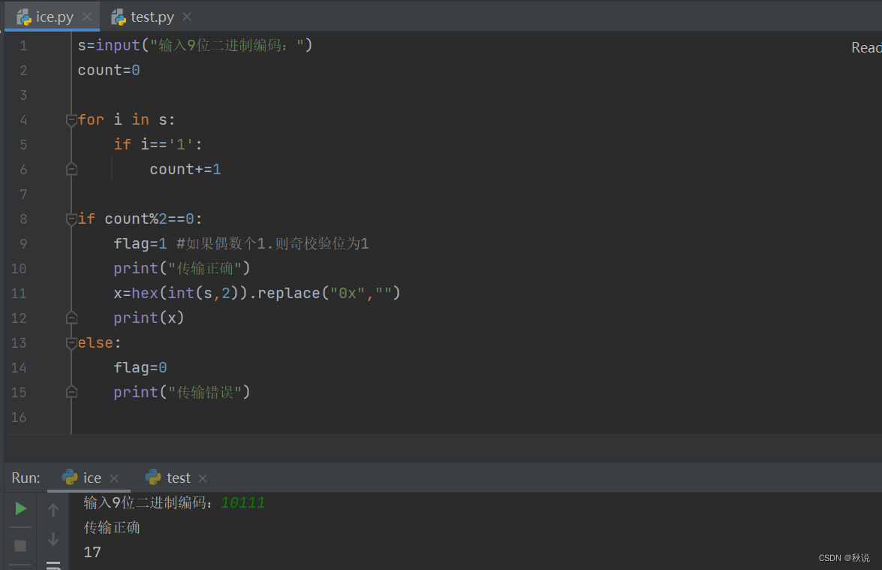The width and height of the screenshot is (882, 570).
Task: Click the Reader mode label at top right
Action: tap(866, 48)
